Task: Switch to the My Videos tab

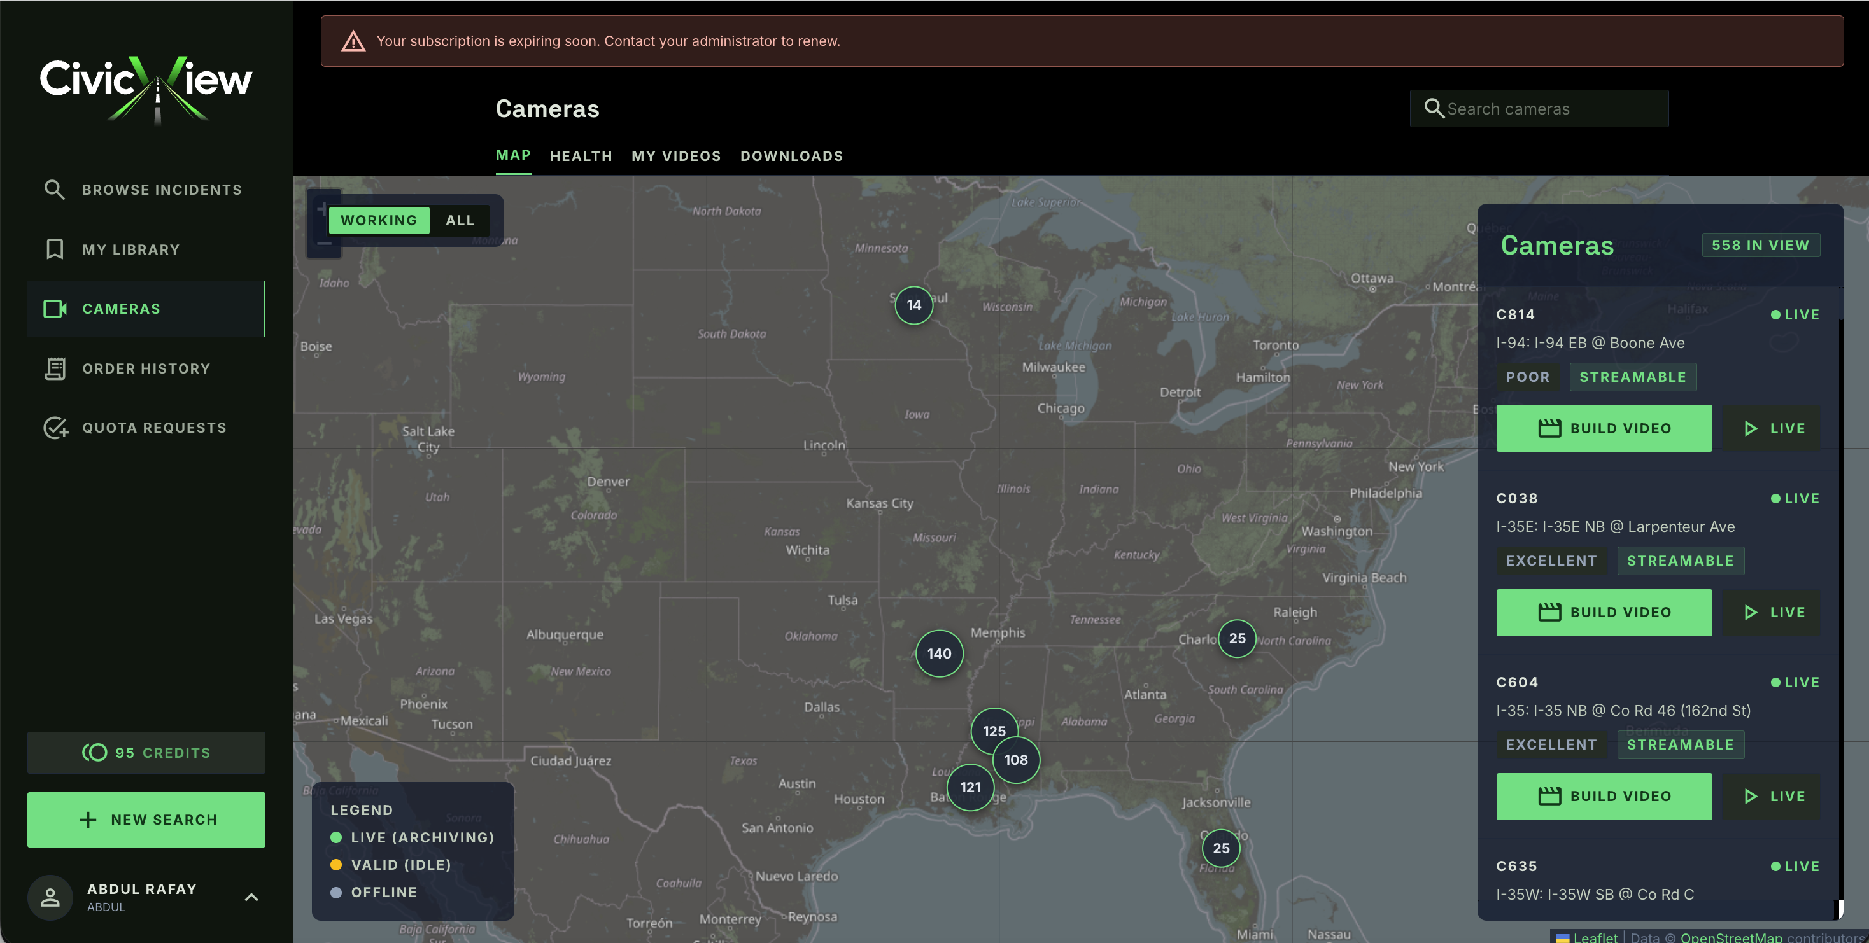Action: 676,156
